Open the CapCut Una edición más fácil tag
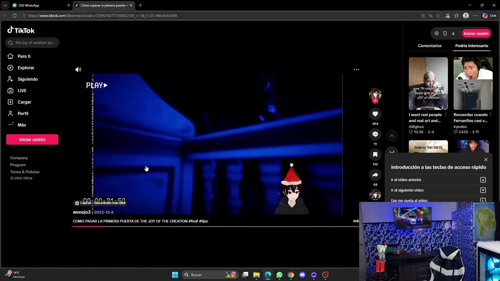 click(100, 203)
